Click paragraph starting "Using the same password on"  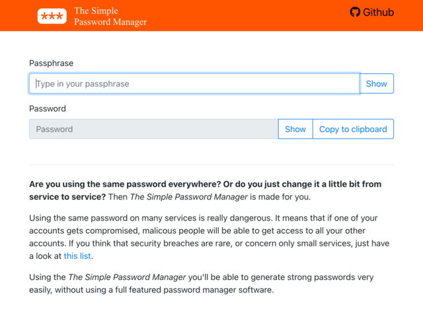click(x=210, y=237)
